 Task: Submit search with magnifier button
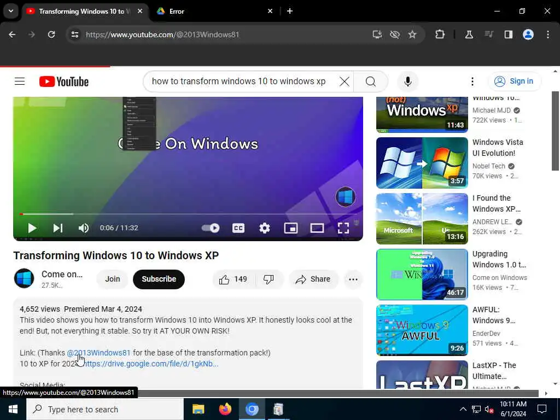pyautogui.click(x=371, y=81)
